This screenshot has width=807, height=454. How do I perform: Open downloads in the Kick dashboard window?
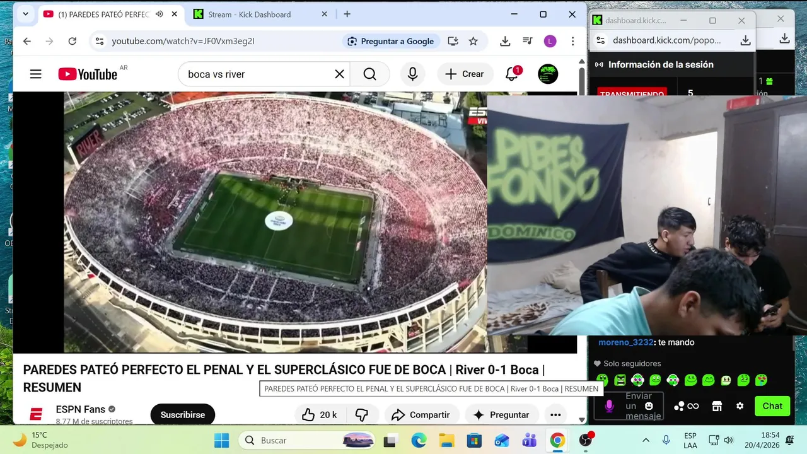pos(745,40)
